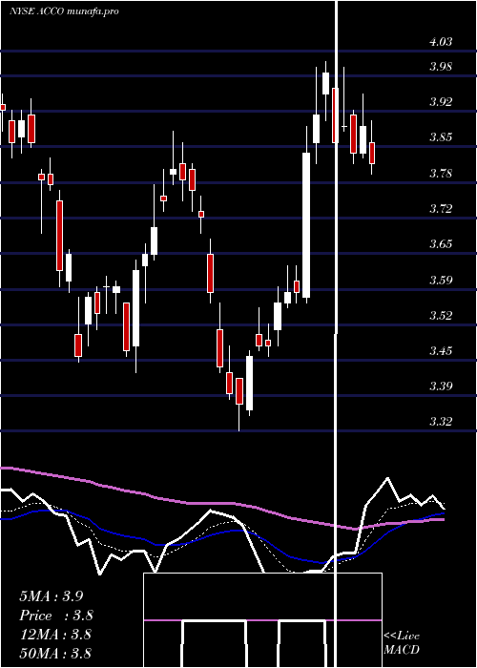
Task: Click the 3.72 price axis label
Action: coord(441,209)
